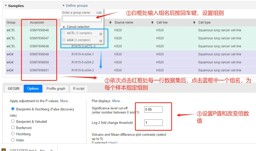Choose the Bonferroni radio option

[x=13, y=127]
